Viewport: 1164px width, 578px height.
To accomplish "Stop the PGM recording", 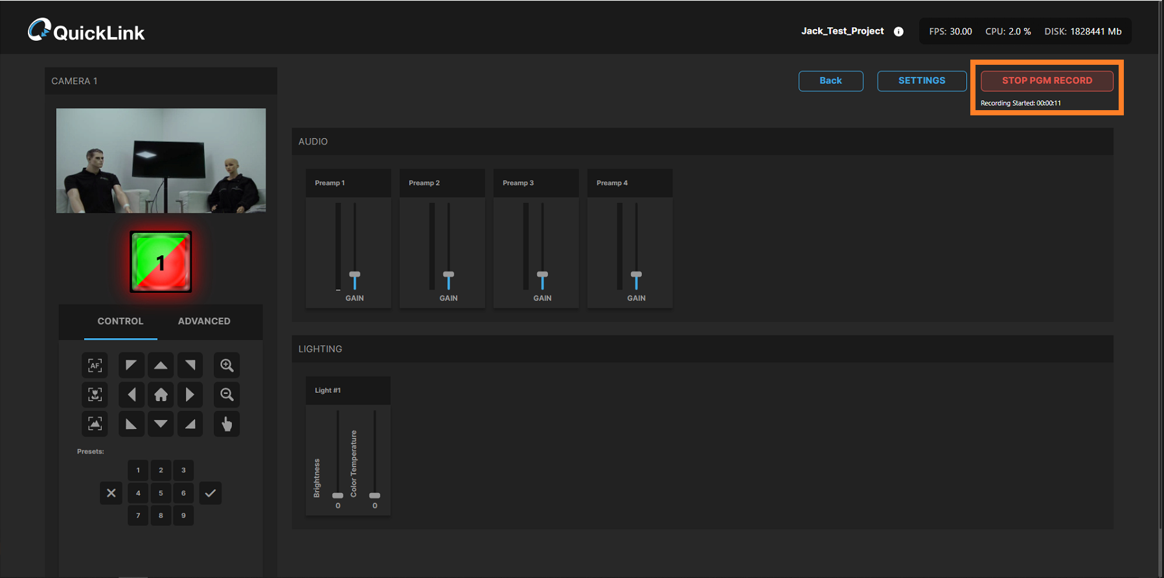I will (1047, 81).
